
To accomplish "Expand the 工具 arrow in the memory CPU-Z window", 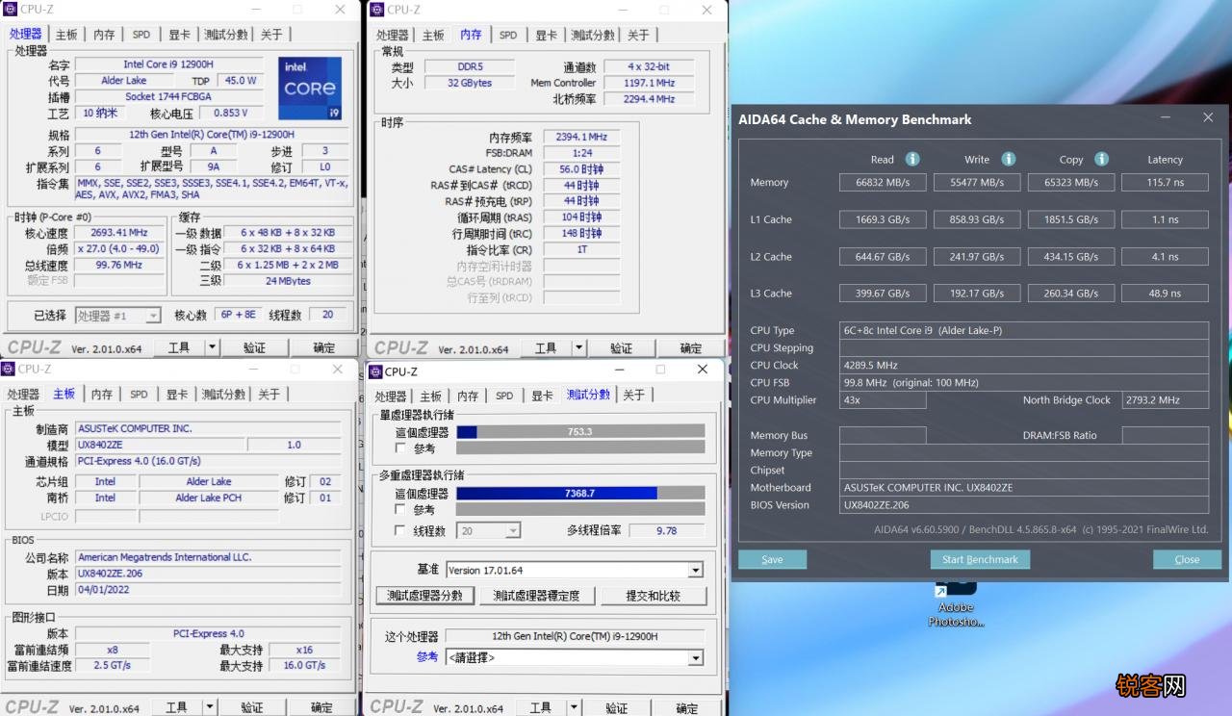I will click(x=577, y=348).
